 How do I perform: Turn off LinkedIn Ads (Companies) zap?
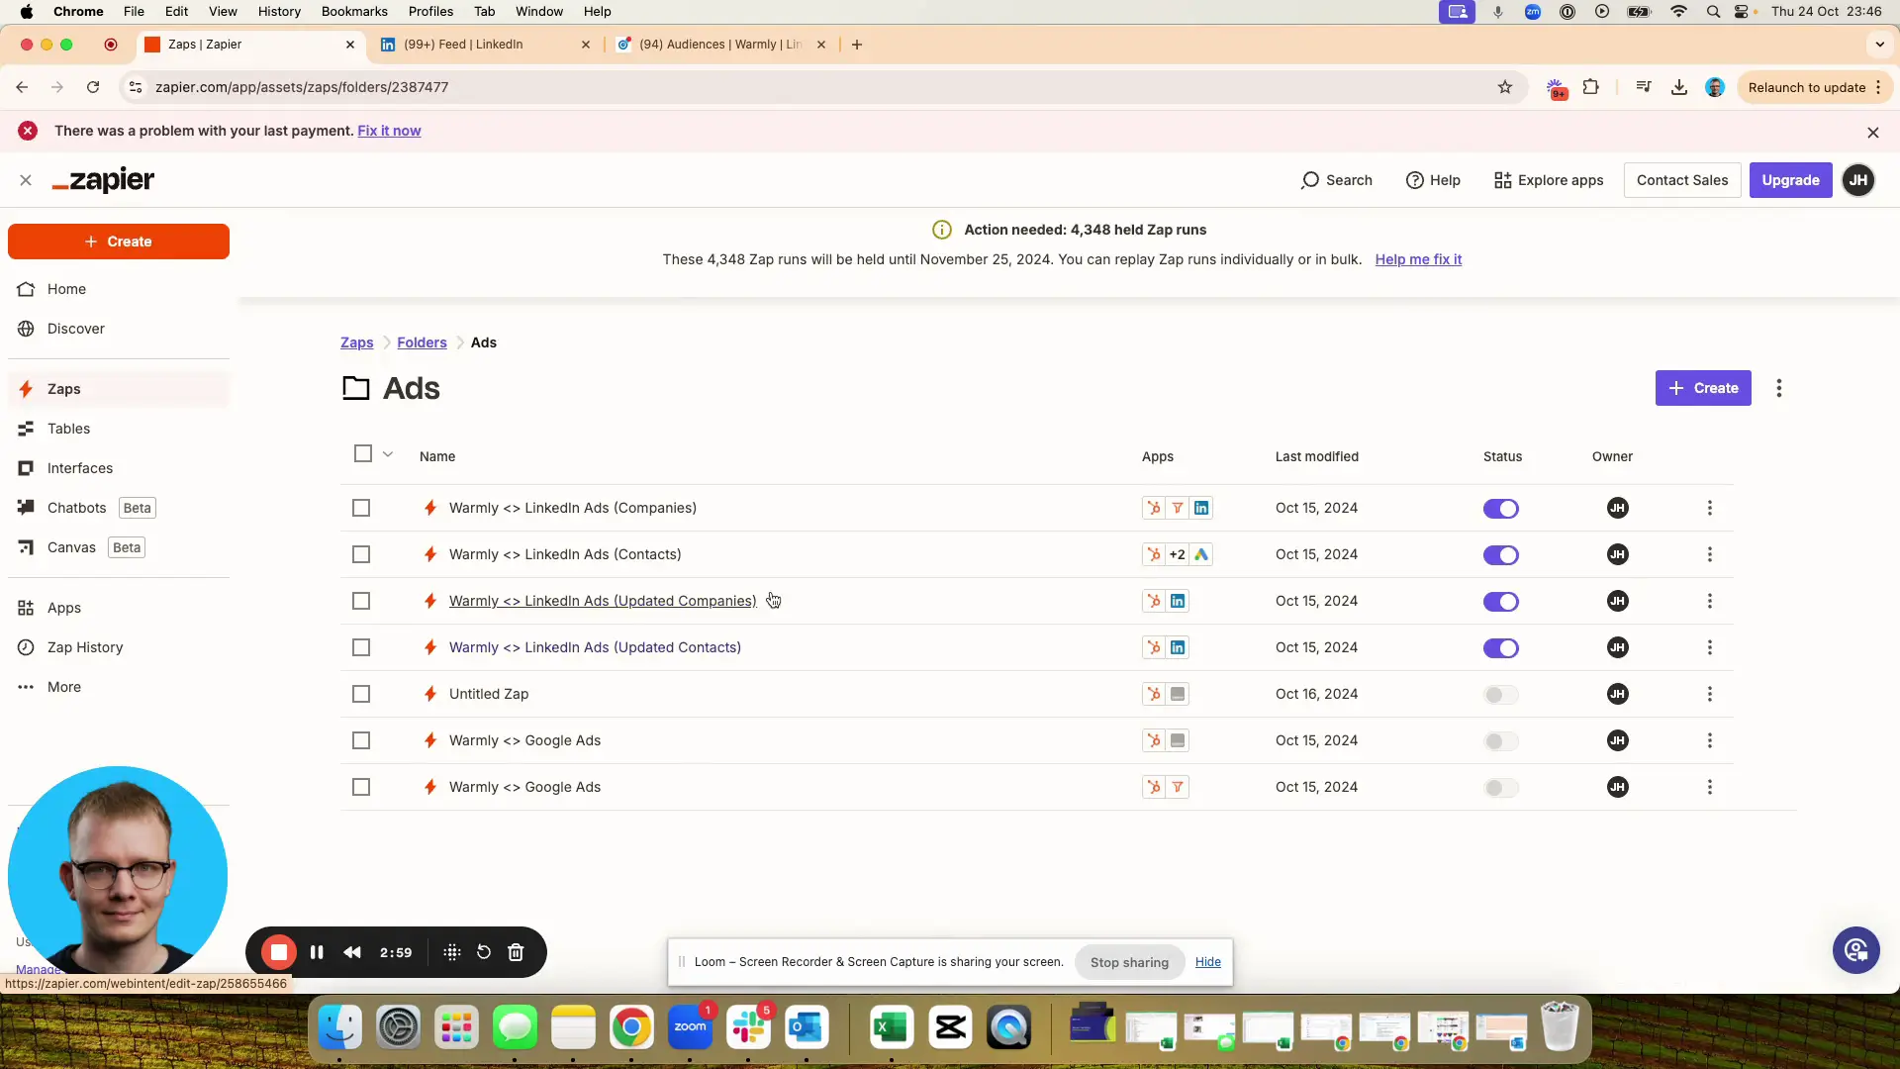click(x=1501, y=509)
